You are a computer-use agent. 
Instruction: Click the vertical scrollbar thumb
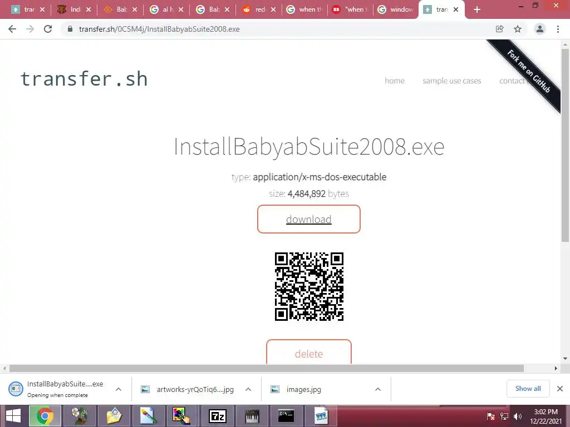click(565, 145)
